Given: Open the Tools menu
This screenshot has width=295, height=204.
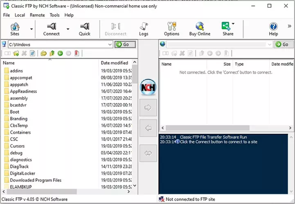Looking at the screenshot, I should click(x=54, y=15).
